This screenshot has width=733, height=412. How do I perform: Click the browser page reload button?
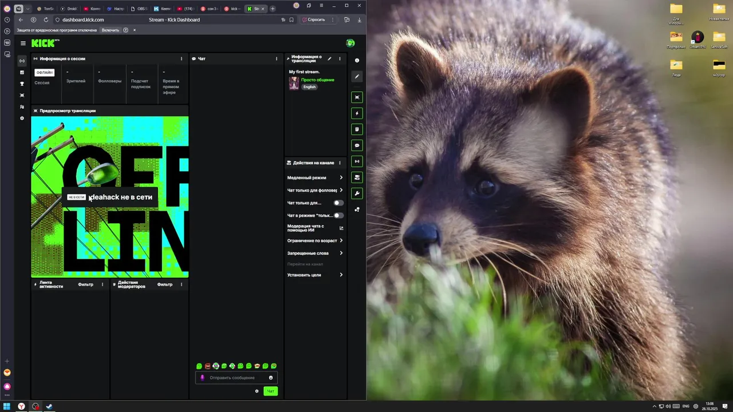(46, 19)
